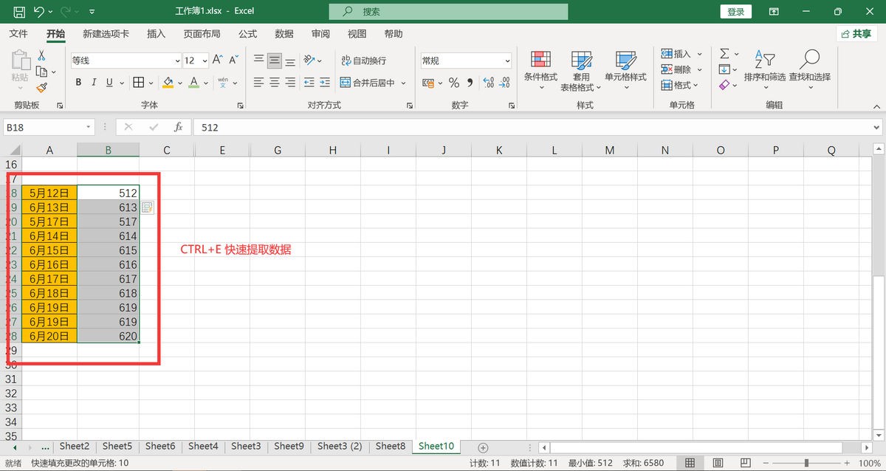
Task: Click the Decrease Indent icon
Action: [309, 83]
